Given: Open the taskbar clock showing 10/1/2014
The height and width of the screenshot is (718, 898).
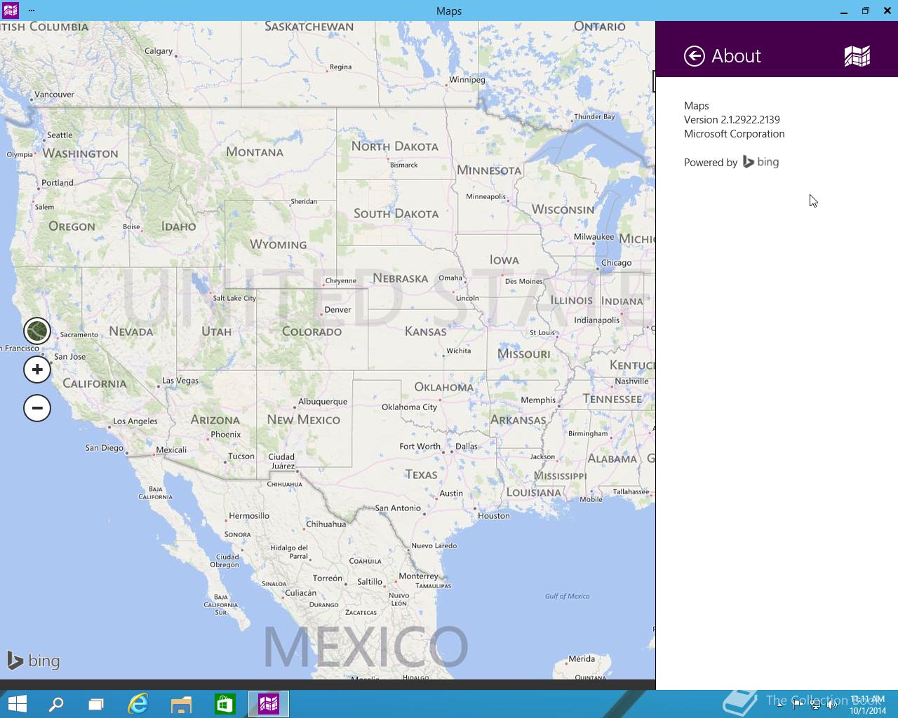Looking at the screenshot, I should [x=868, y=705].
